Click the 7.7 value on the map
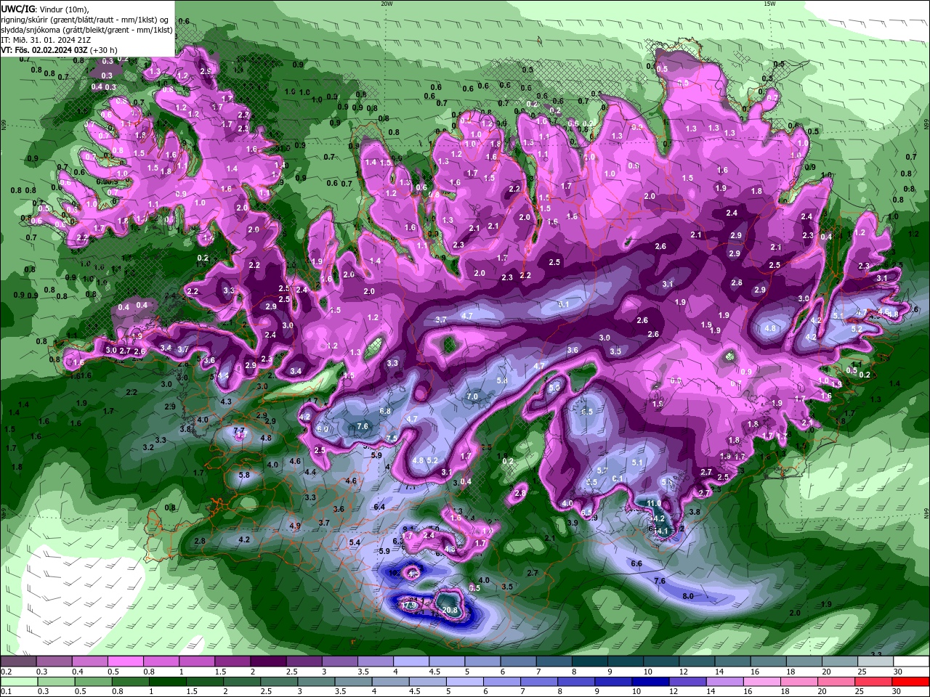The height and width of the screenshot is (697, 930). pyautogui.click(x=240, y=432)
